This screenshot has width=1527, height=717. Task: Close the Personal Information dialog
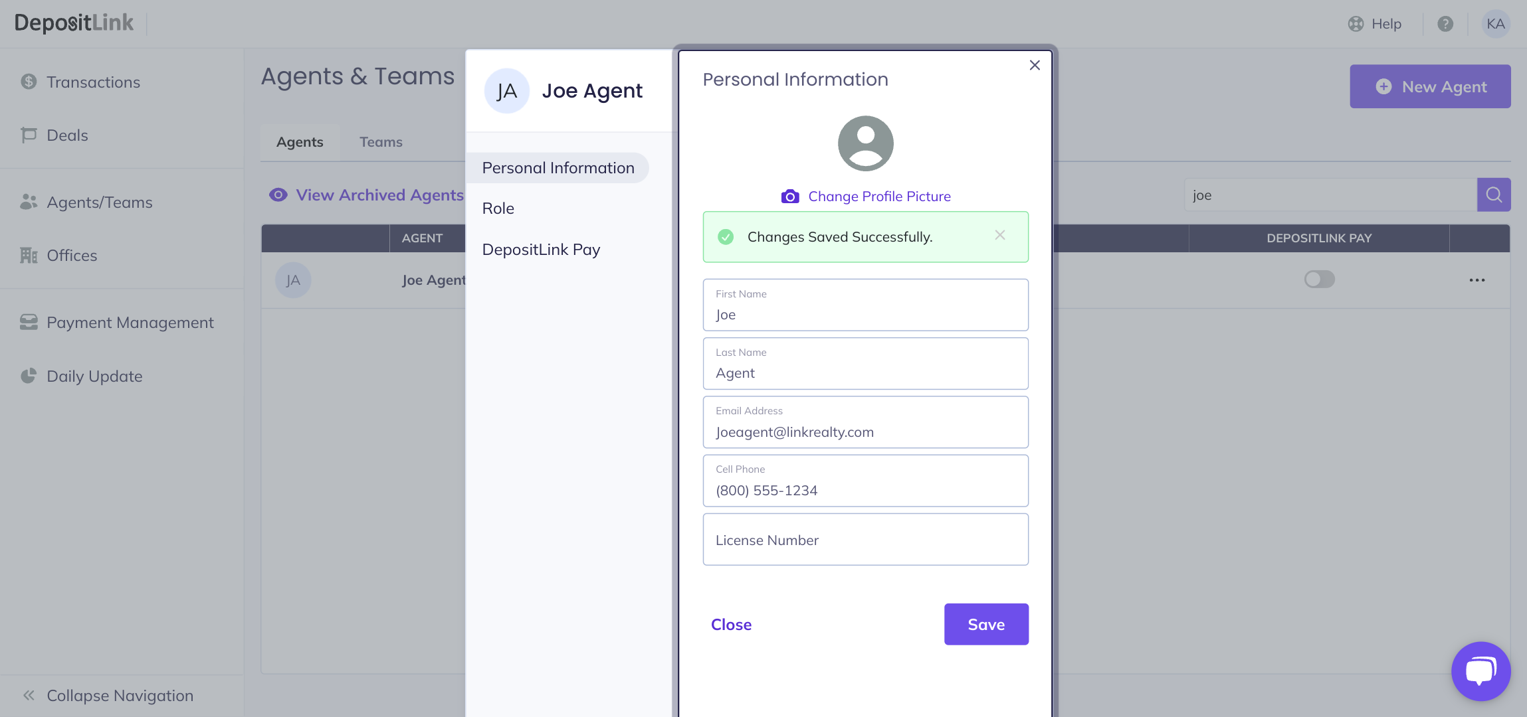[1035, 65]
